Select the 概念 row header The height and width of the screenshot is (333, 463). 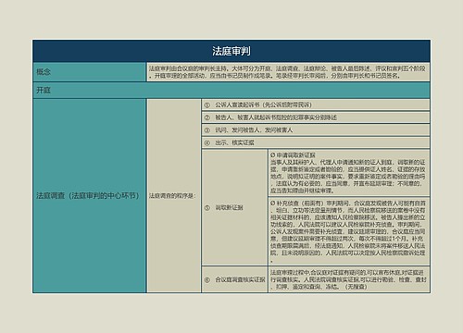point(90,72)
